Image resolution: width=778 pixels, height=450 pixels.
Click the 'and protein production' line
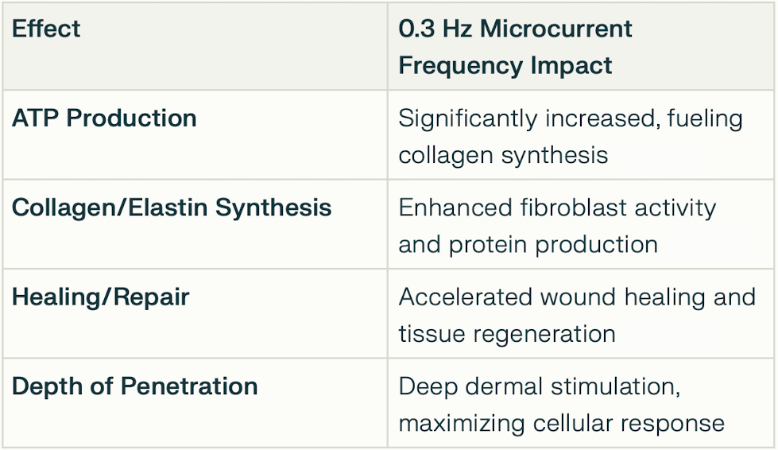pyautogui.click(x=528, y=245)
